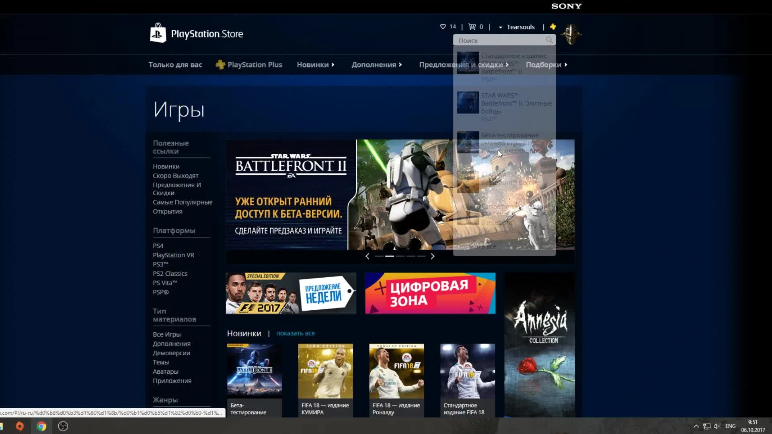This screenshot has height=434, width=772.
Task: Open the wishlist heart icon
Action: tap(443, 27)
